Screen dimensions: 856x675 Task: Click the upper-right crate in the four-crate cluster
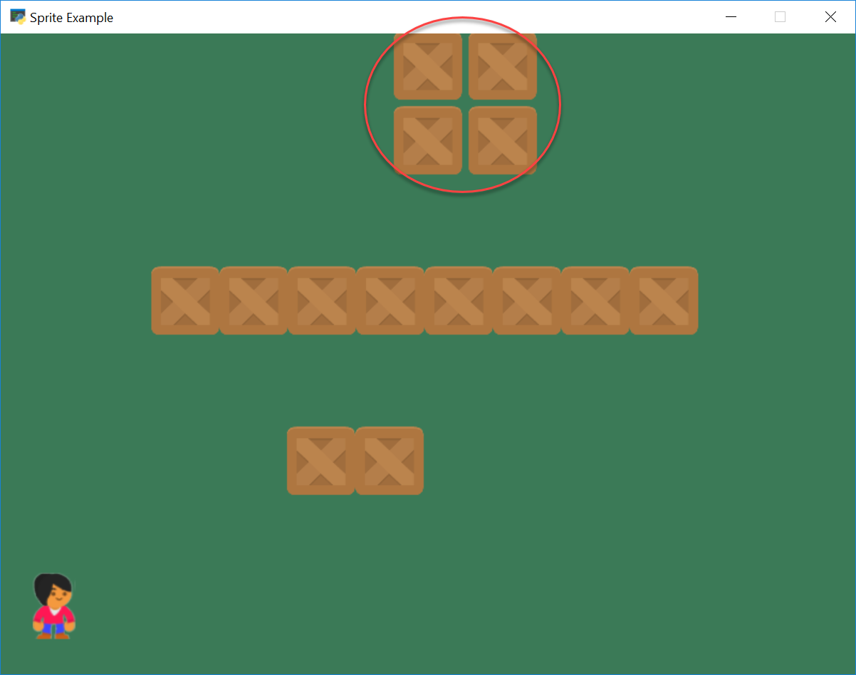pos(503,66)
